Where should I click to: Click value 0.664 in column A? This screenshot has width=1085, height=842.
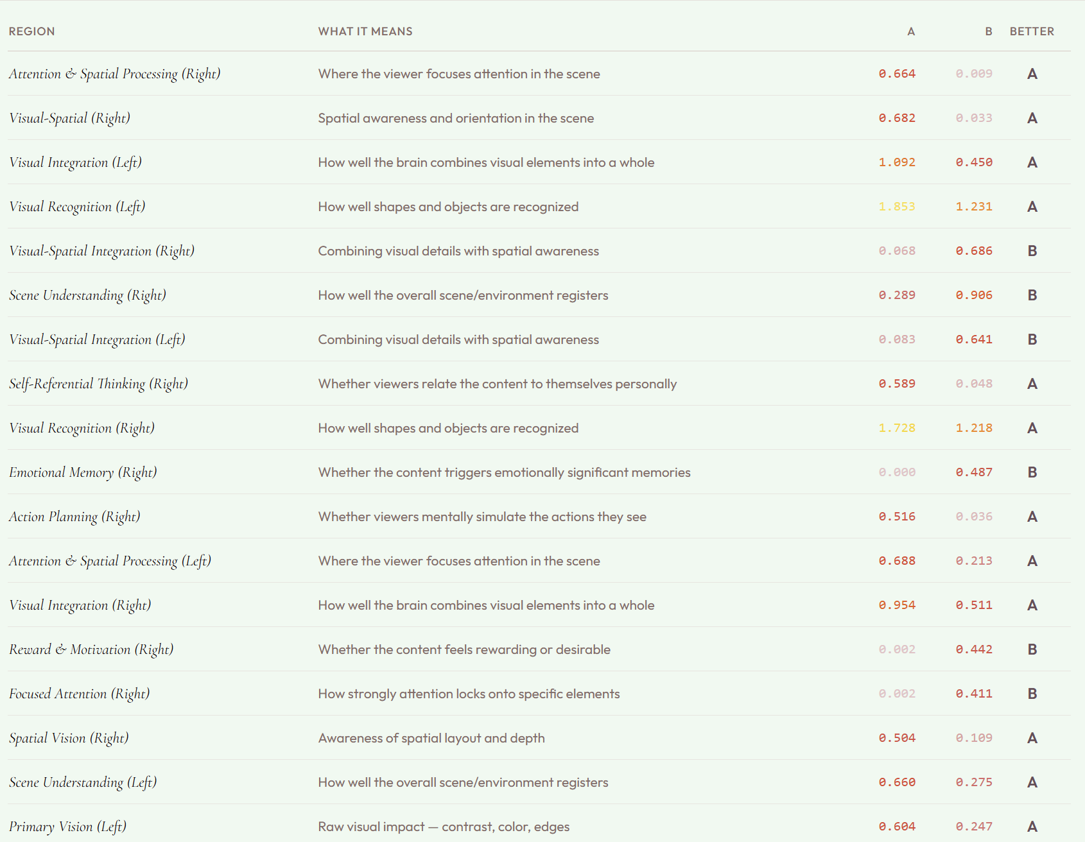[x=897, y=74]
